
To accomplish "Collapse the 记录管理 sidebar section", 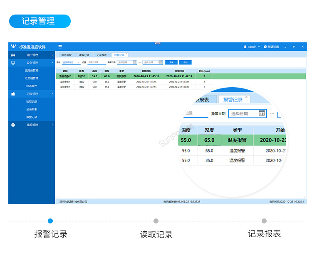I will (53, 94).
